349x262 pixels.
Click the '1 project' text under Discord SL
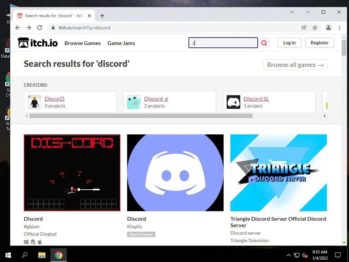(x=253, y=106)
